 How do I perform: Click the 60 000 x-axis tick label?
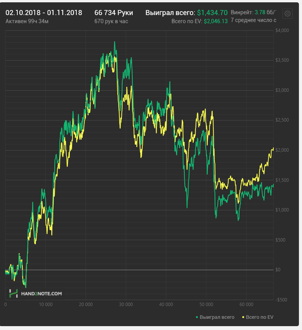click(246, 305)
